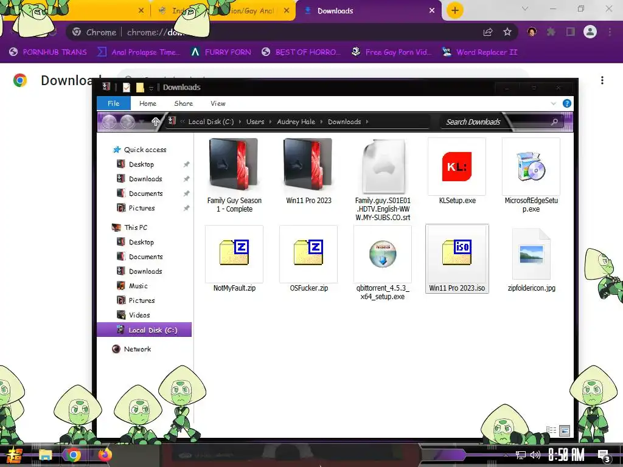Viewport: 623px width, 467px height.
Task: Go forward in Explorer navigation
Action: pos(128,122)
